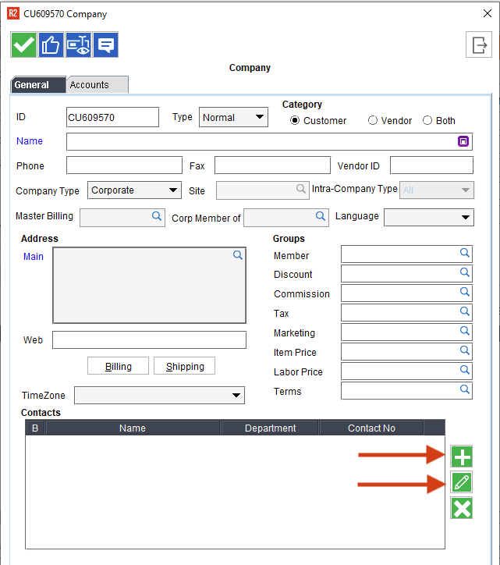Select the Customer category radio button

(295, 120)
